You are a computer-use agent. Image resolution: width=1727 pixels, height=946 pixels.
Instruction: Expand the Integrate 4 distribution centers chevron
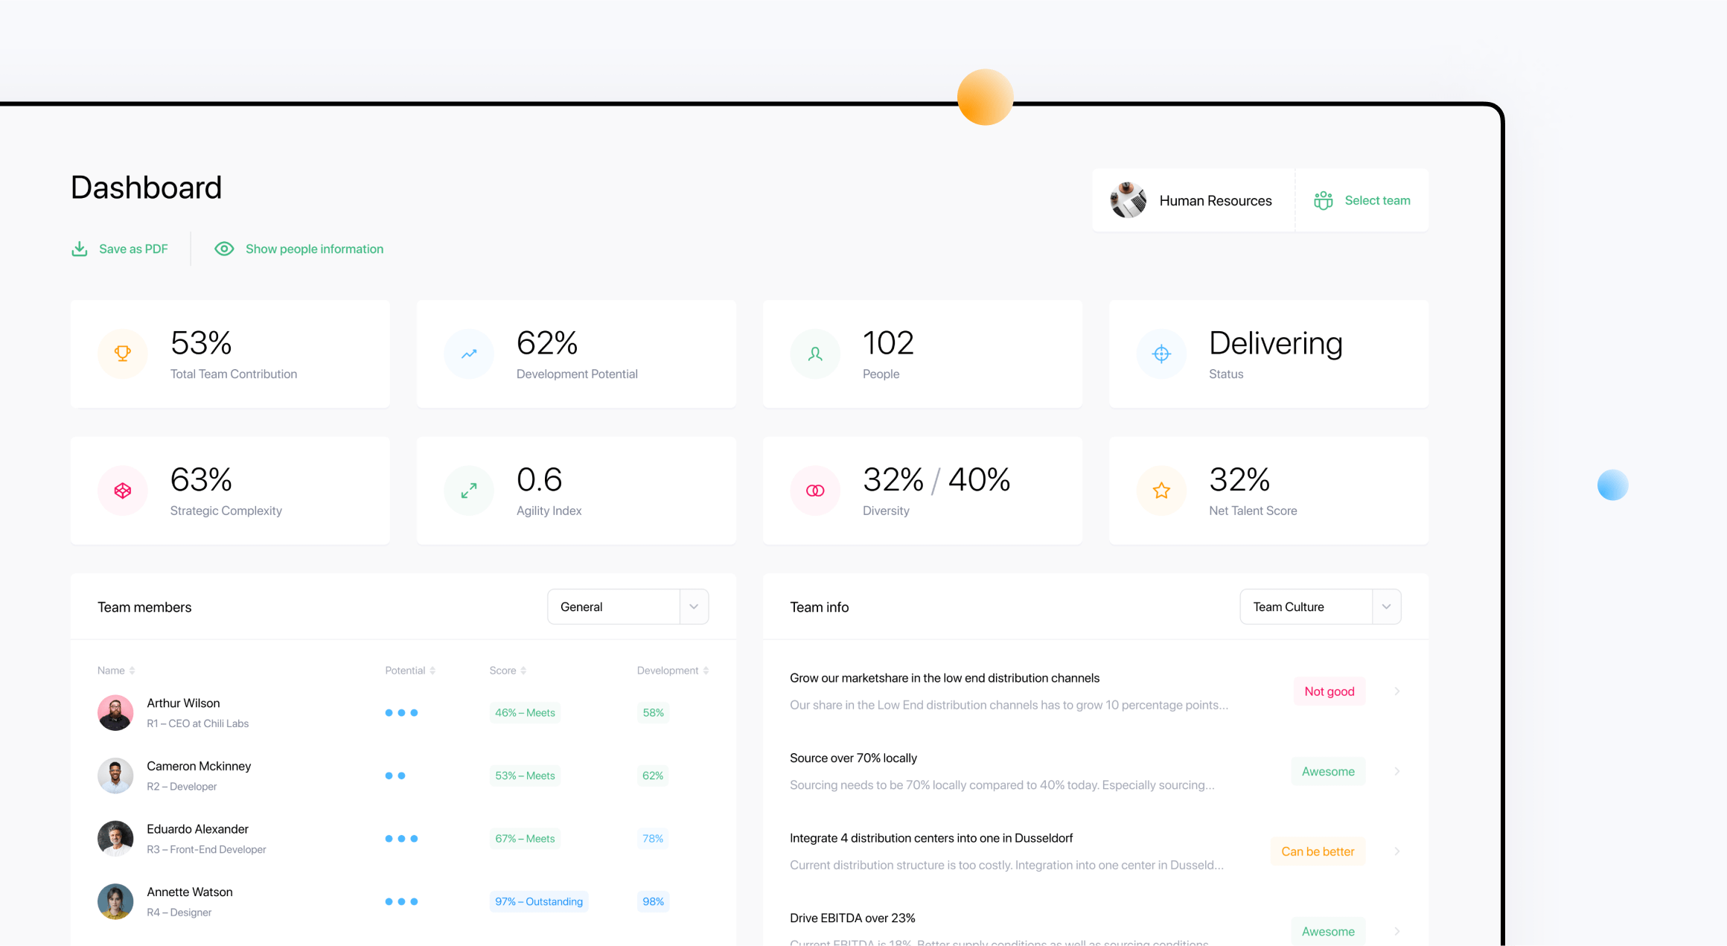[x=1396, y=851]
